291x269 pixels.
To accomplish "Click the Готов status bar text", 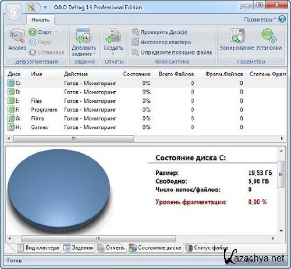I will [14, 260].
